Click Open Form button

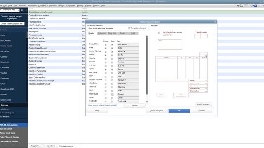(51, 146)
